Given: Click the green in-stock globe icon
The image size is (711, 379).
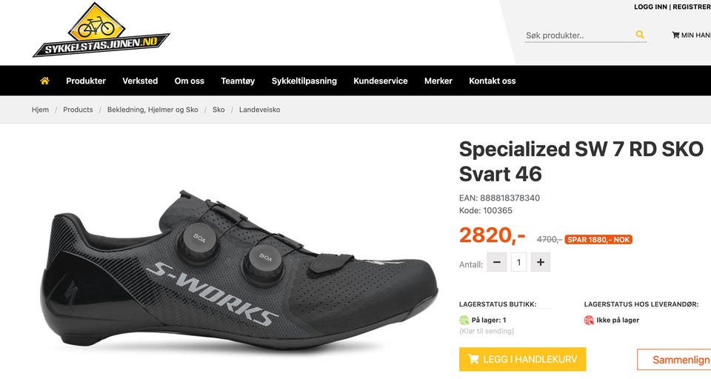Looking at the screenshot, I should (x=464, y=320).
